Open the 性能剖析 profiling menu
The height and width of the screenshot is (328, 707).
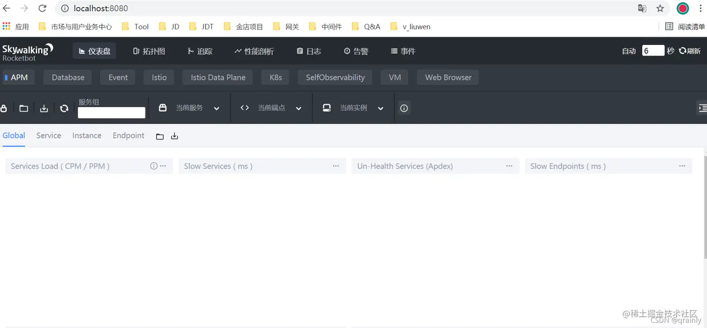(254, 51)
